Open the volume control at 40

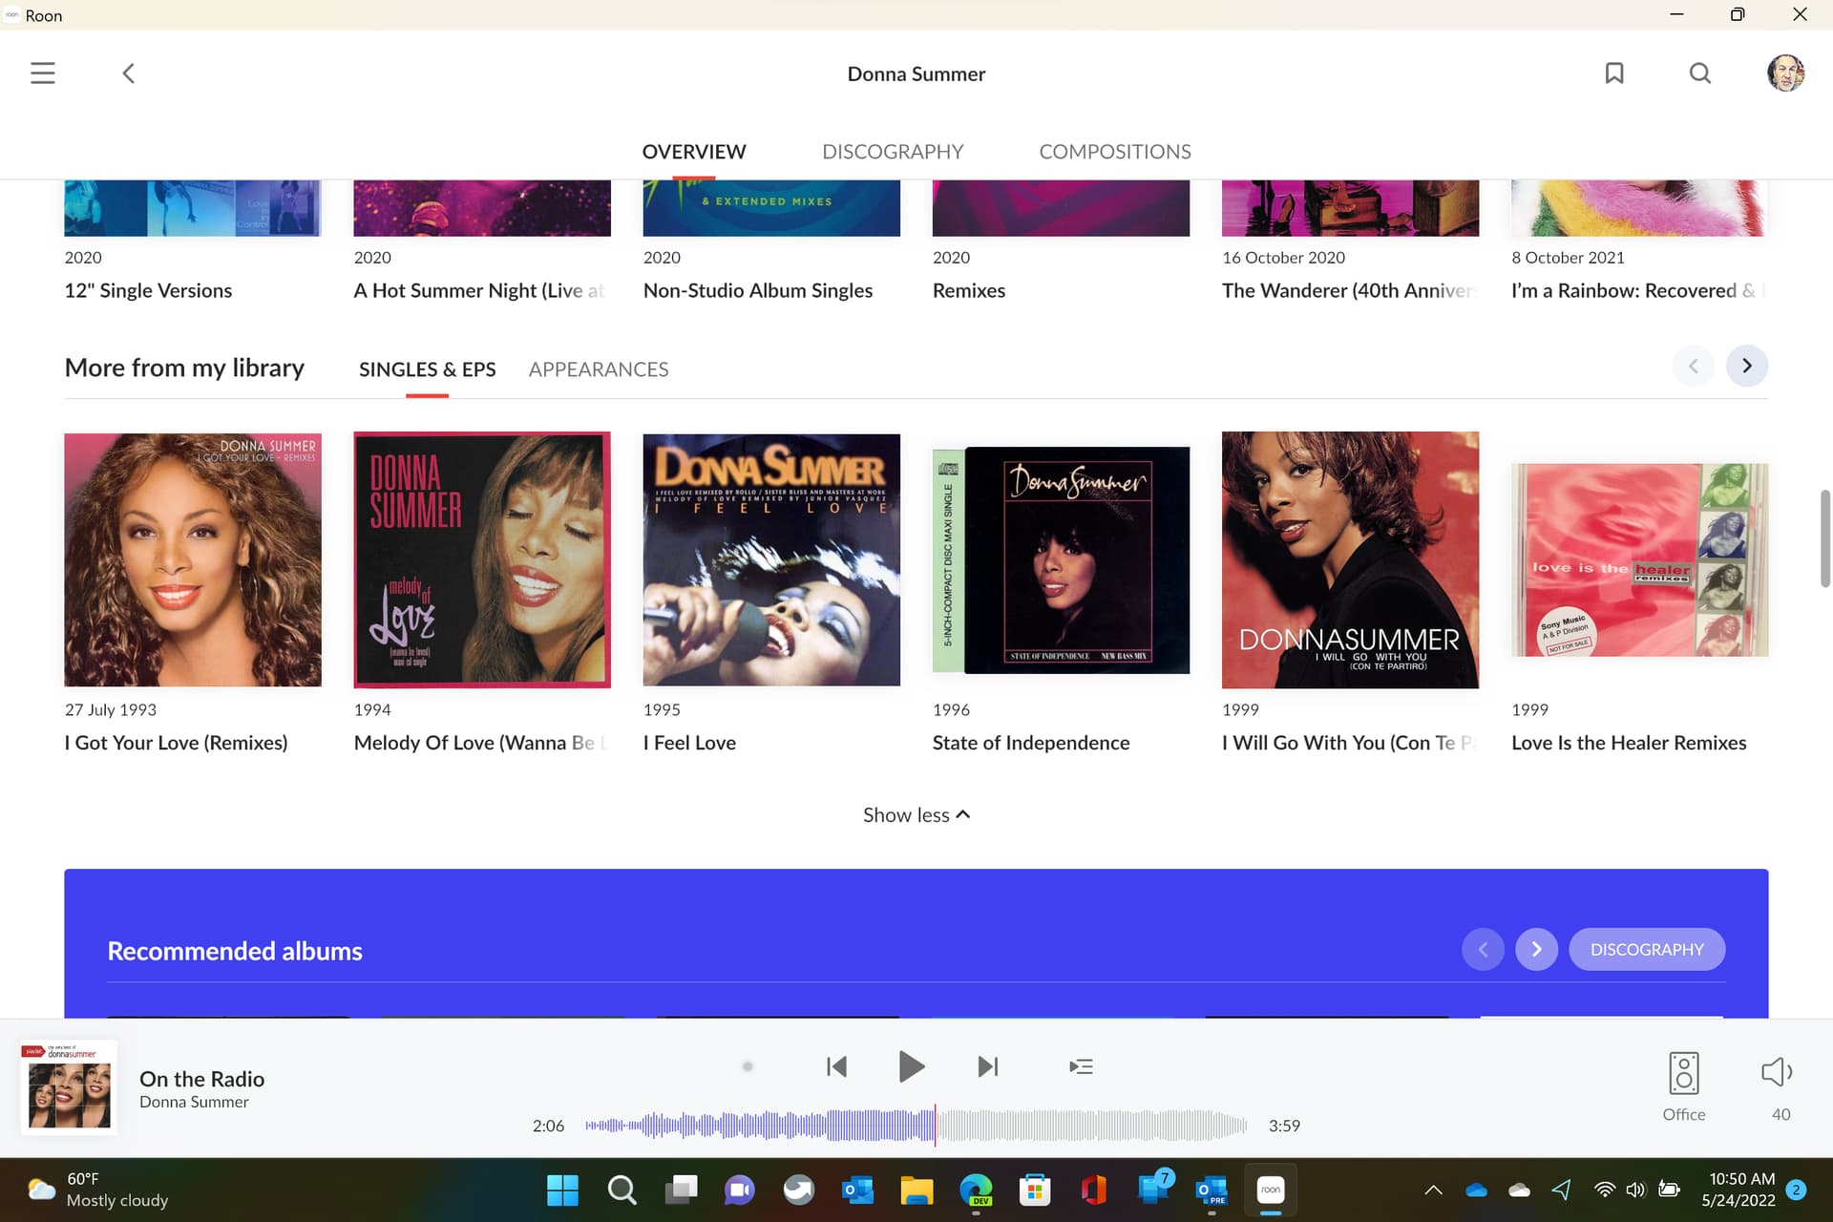(x=1778, y=1086)
